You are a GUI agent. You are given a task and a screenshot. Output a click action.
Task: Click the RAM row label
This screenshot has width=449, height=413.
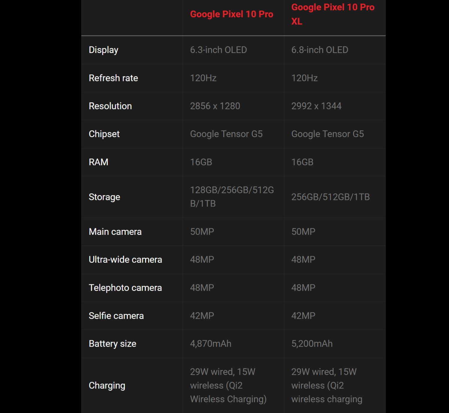[98, 162]
